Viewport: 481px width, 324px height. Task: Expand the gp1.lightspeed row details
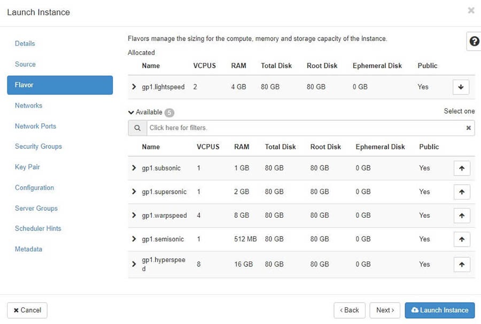pyautogui.click(x=134, y=87)
